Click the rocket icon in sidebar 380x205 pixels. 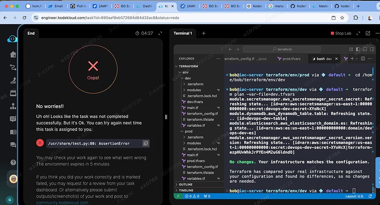click(13, 80)
